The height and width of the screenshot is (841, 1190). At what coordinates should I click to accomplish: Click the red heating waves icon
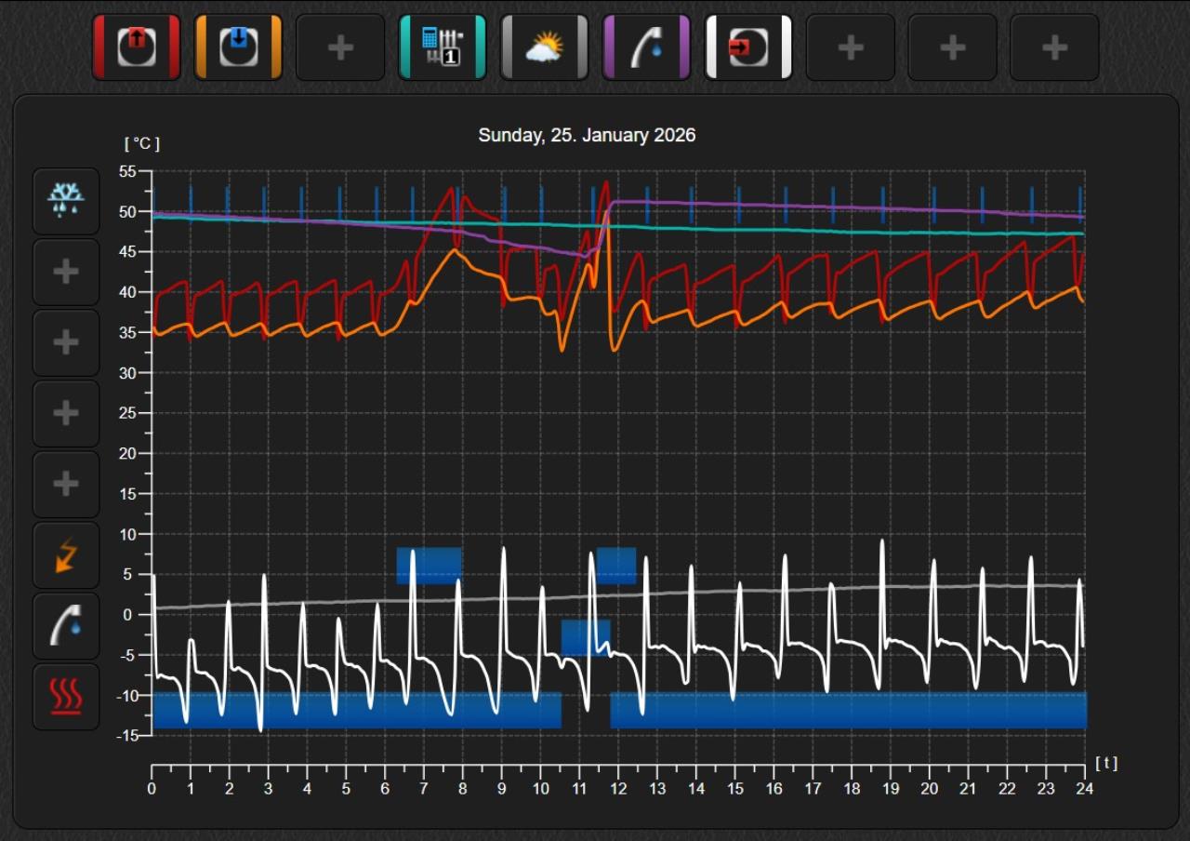(66, 696)
